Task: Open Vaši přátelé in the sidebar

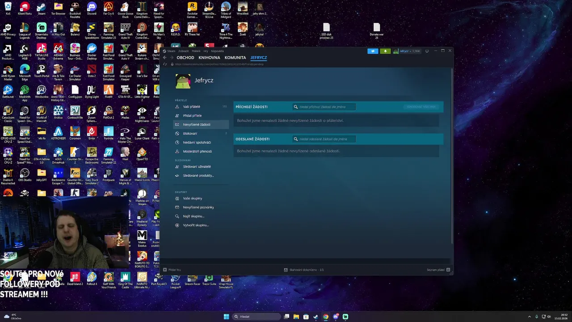Action: (x=201, y=106)
